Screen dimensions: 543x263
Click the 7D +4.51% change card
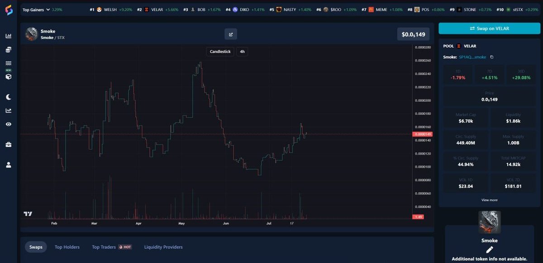coord(489,74)
